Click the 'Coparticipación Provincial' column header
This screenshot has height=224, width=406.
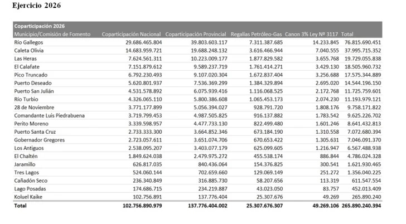196,34
